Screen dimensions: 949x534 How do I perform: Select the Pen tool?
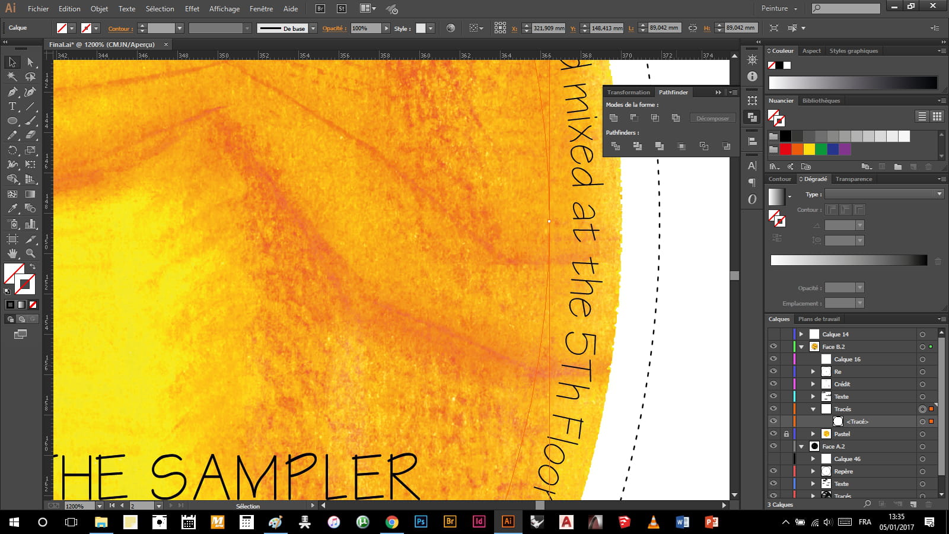[12, 91]
